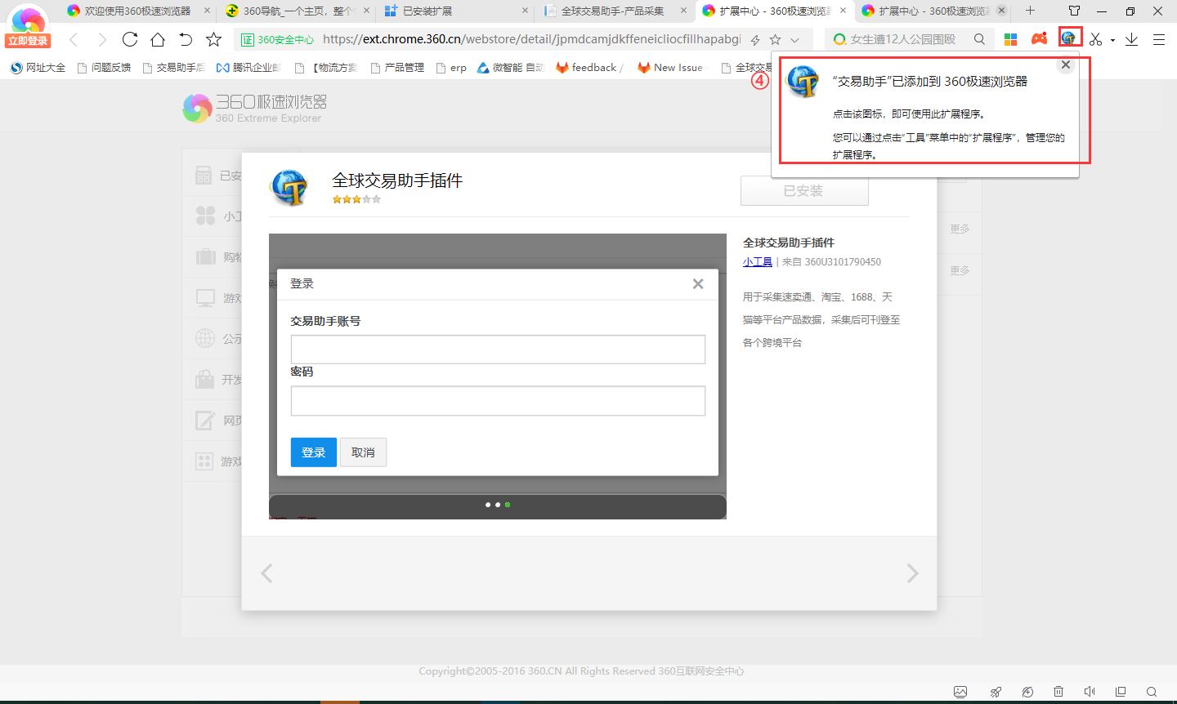Show previous item with left chevron arrow

(x=266, y=573)
